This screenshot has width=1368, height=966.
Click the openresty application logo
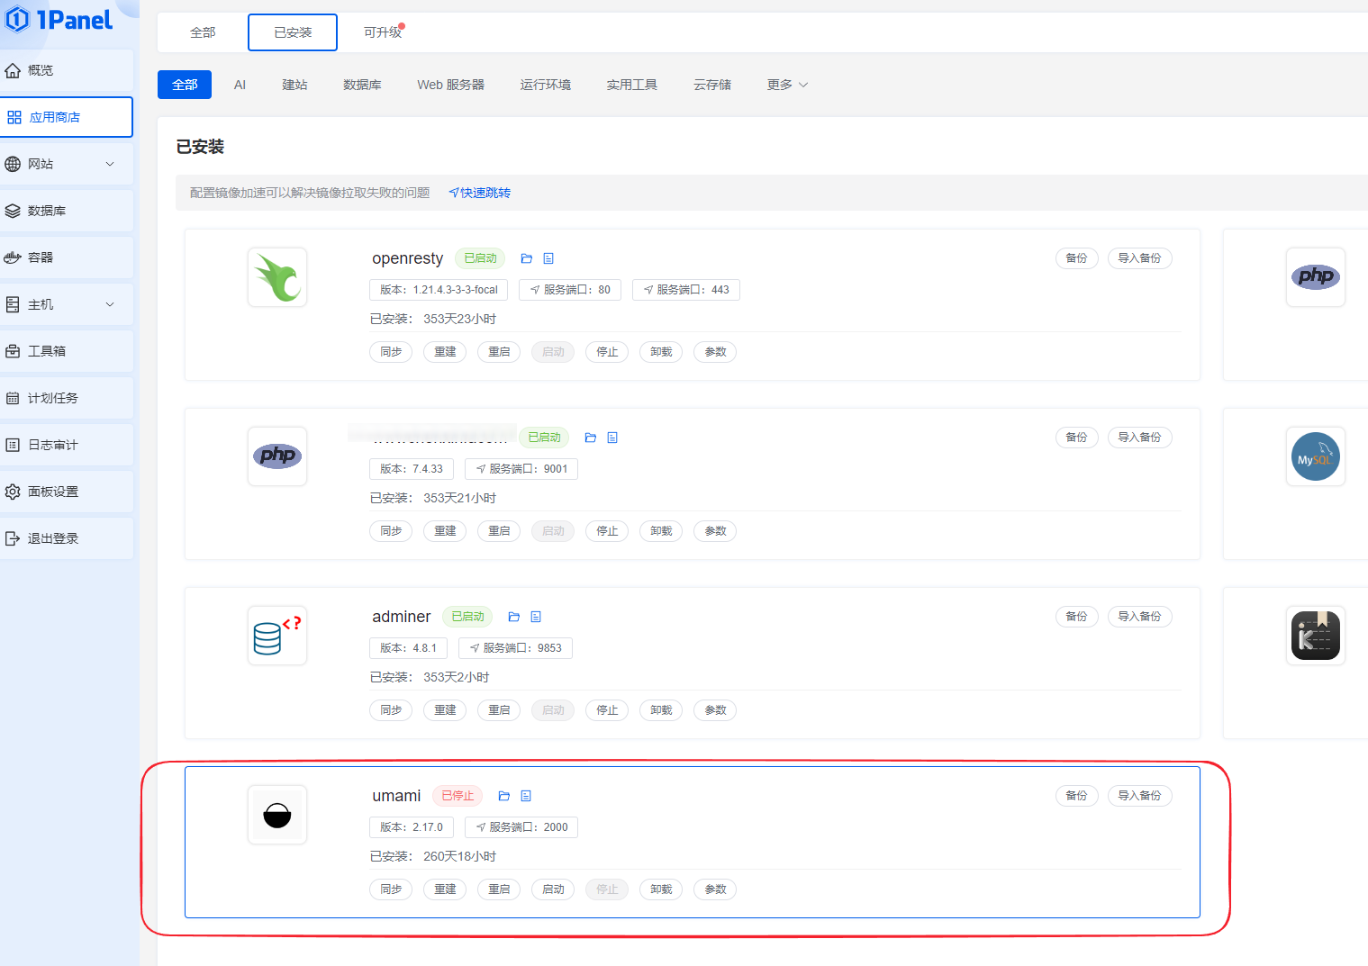click(x=277, y=277)
